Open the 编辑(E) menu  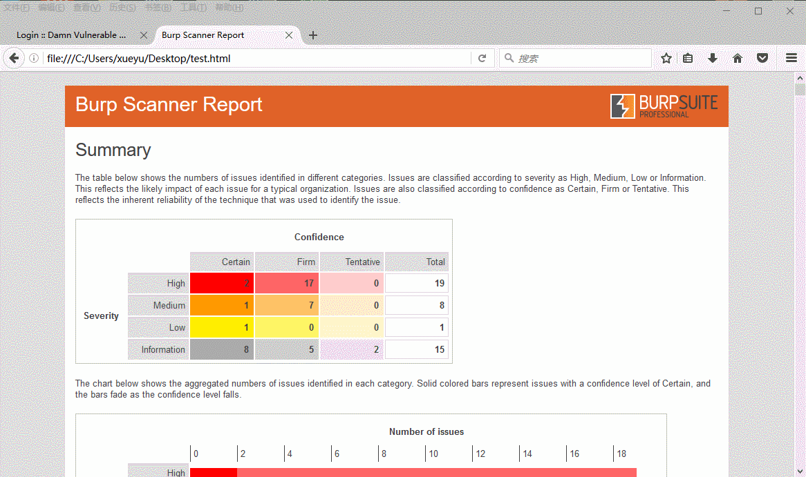[52, 8]
